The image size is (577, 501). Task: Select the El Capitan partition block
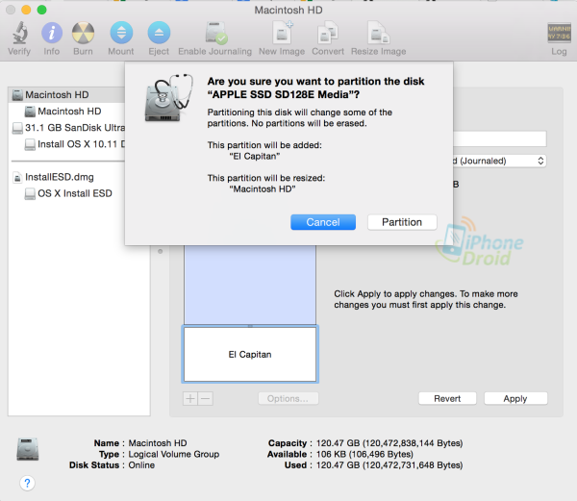250,354
